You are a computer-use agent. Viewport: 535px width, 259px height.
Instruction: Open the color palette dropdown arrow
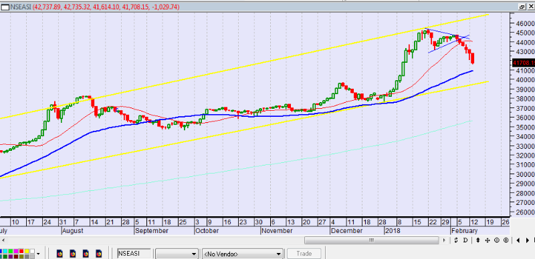pyautogui.click(x=38, y=254)
